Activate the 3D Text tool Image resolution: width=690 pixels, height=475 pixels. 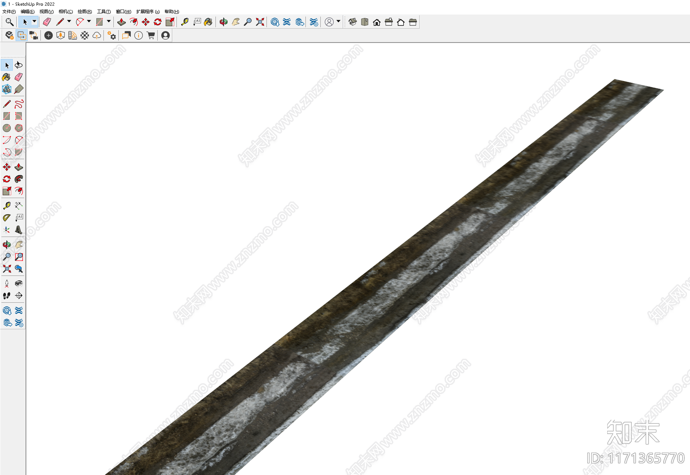pyautogui.click(x=19, y=230)
